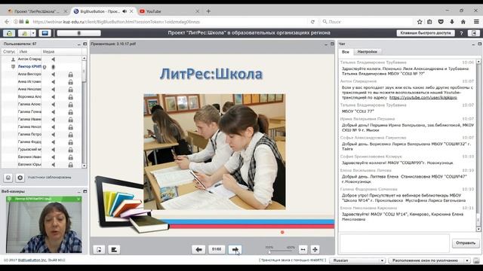Click the microphone level indicator bar

point(78,33)
